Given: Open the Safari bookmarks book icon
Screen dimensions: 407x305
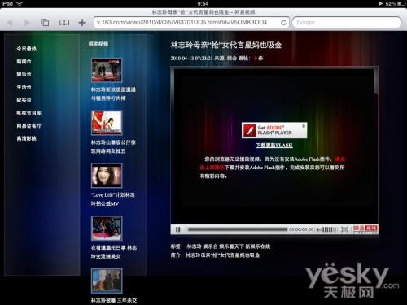Looking at the screenshot, I should tap(64, 23).
